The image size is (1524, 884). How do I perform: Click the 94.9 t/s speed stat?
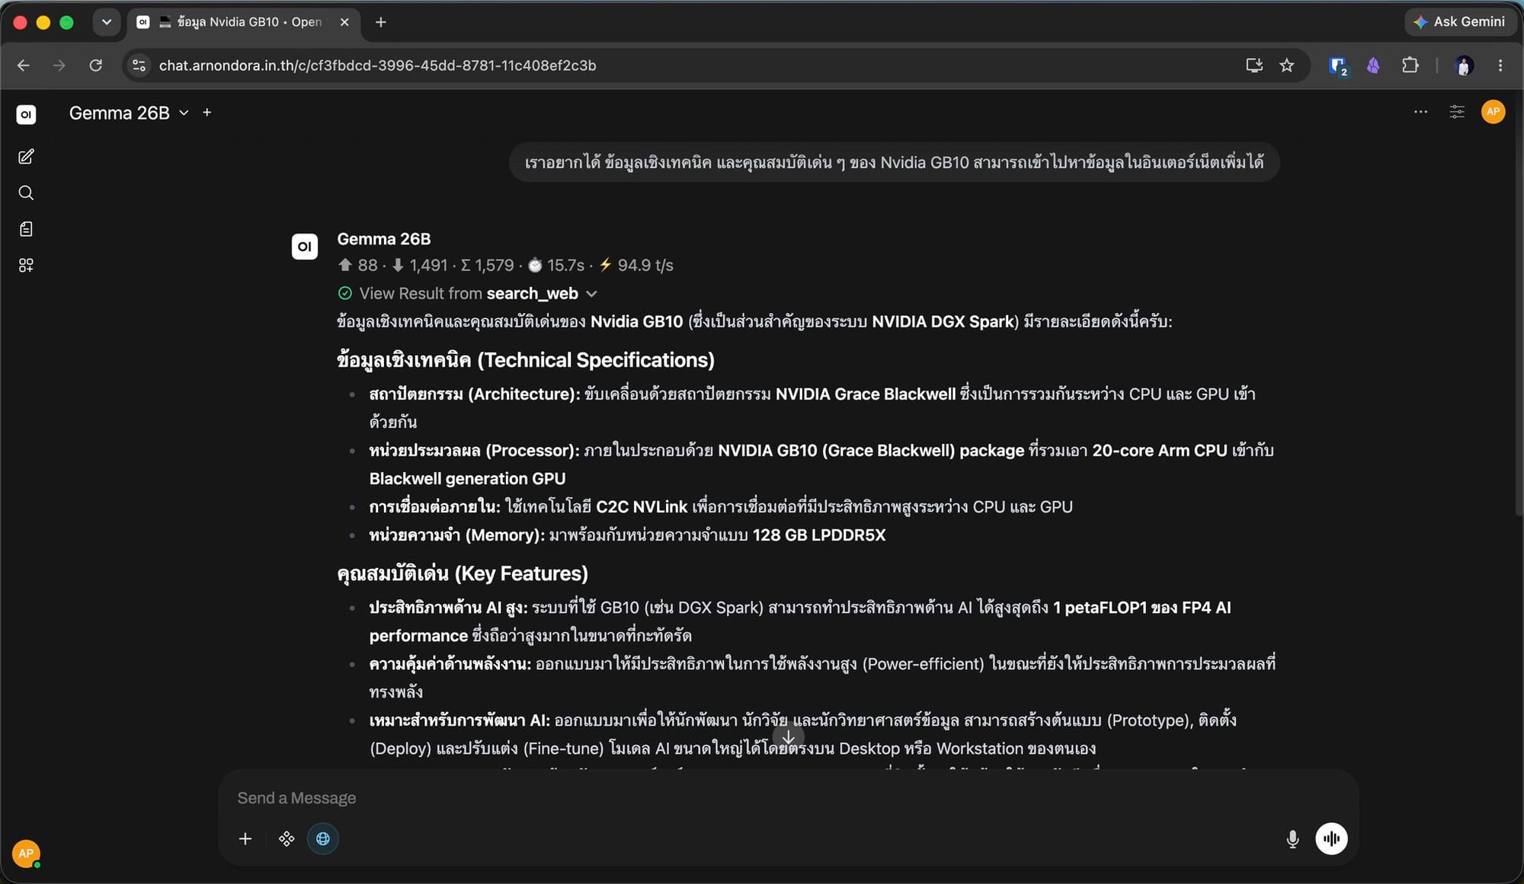point(636,265)
